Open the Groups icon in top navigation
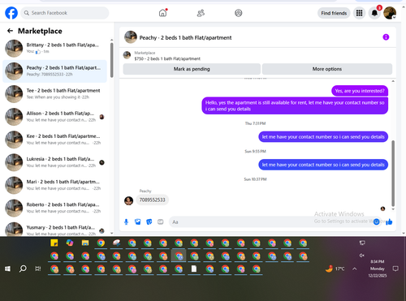The width and height of the screenshot is (406, 301). (x=239, y=13)
